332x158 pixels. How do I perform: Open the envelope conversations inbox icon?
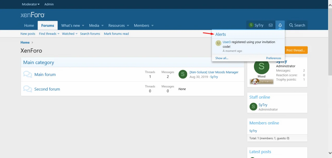[271, 25]
